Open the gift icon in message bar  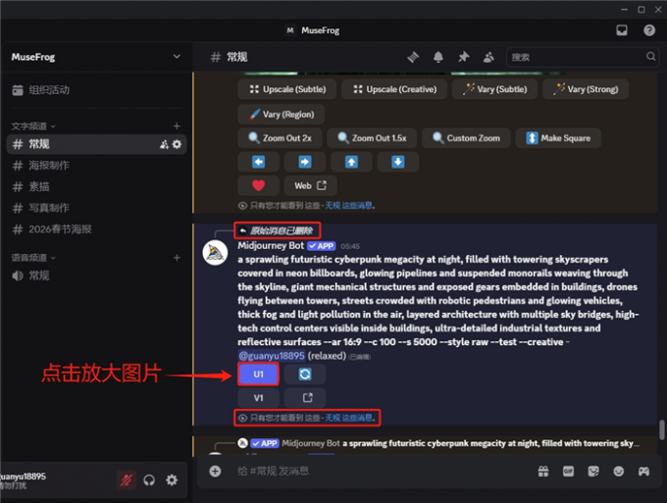coord(543,471)
